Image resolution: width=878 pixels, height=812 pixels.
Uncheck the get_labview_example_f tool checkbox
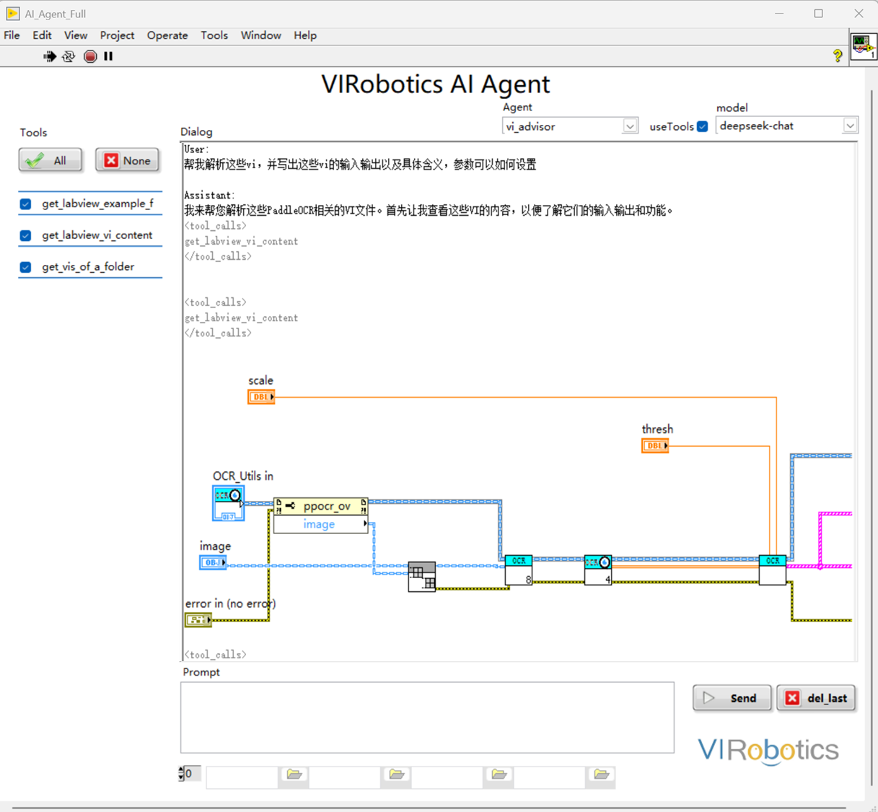(x=26, y=204)
